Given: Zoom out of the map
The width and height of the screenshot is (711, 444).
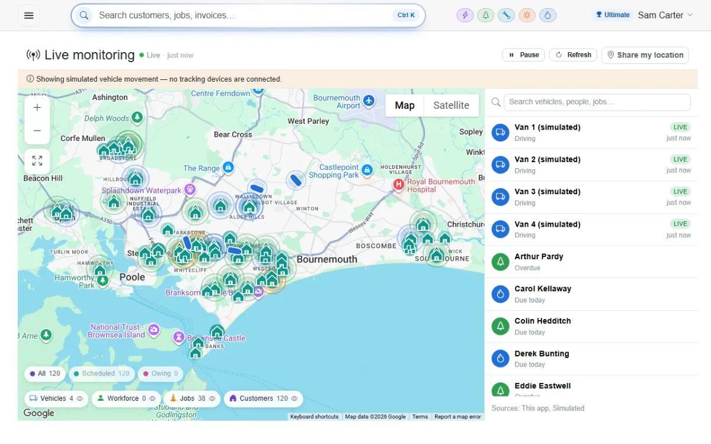Looking at the screenshot, I should pyautogui.click(x=37, y=131).
